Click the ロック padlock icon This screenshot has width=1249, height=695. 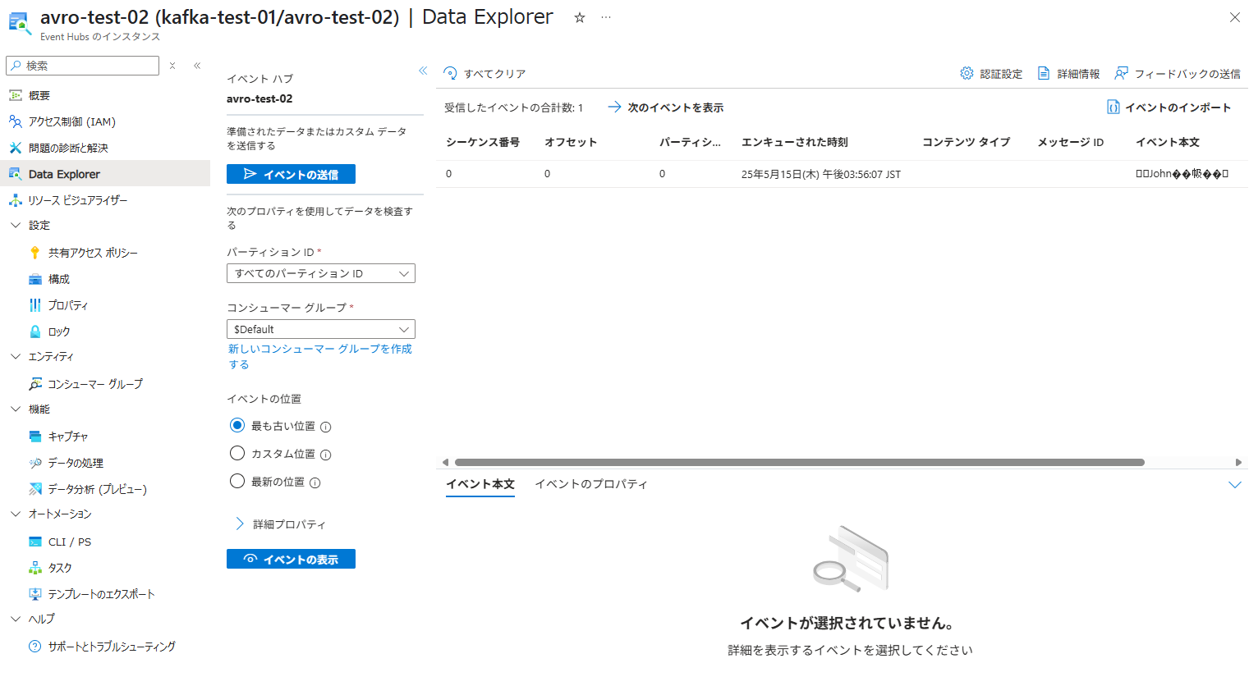coord(34,331)
